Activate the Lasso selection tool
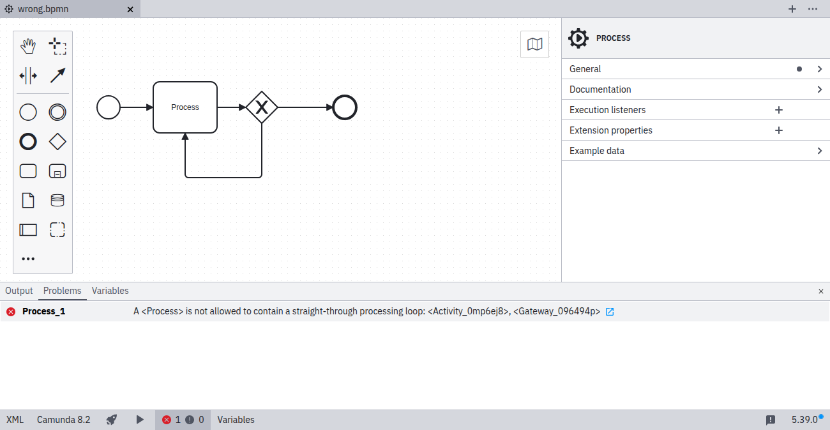The image size is (830, 430). click(57, 46)
